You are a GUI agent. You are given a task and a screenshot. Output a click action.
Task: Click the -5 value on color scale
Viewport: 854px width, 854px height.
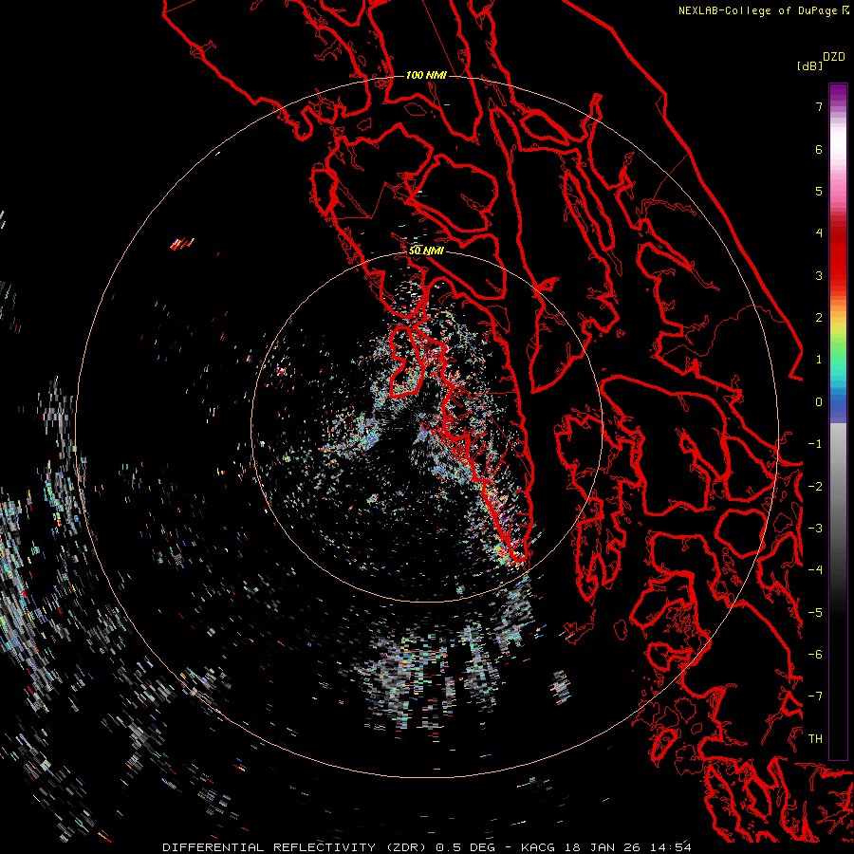point(815,613)
